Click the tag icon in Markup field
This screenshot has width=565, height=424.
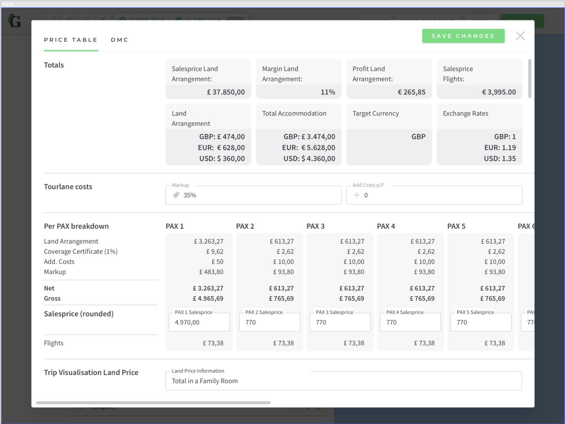176,195
